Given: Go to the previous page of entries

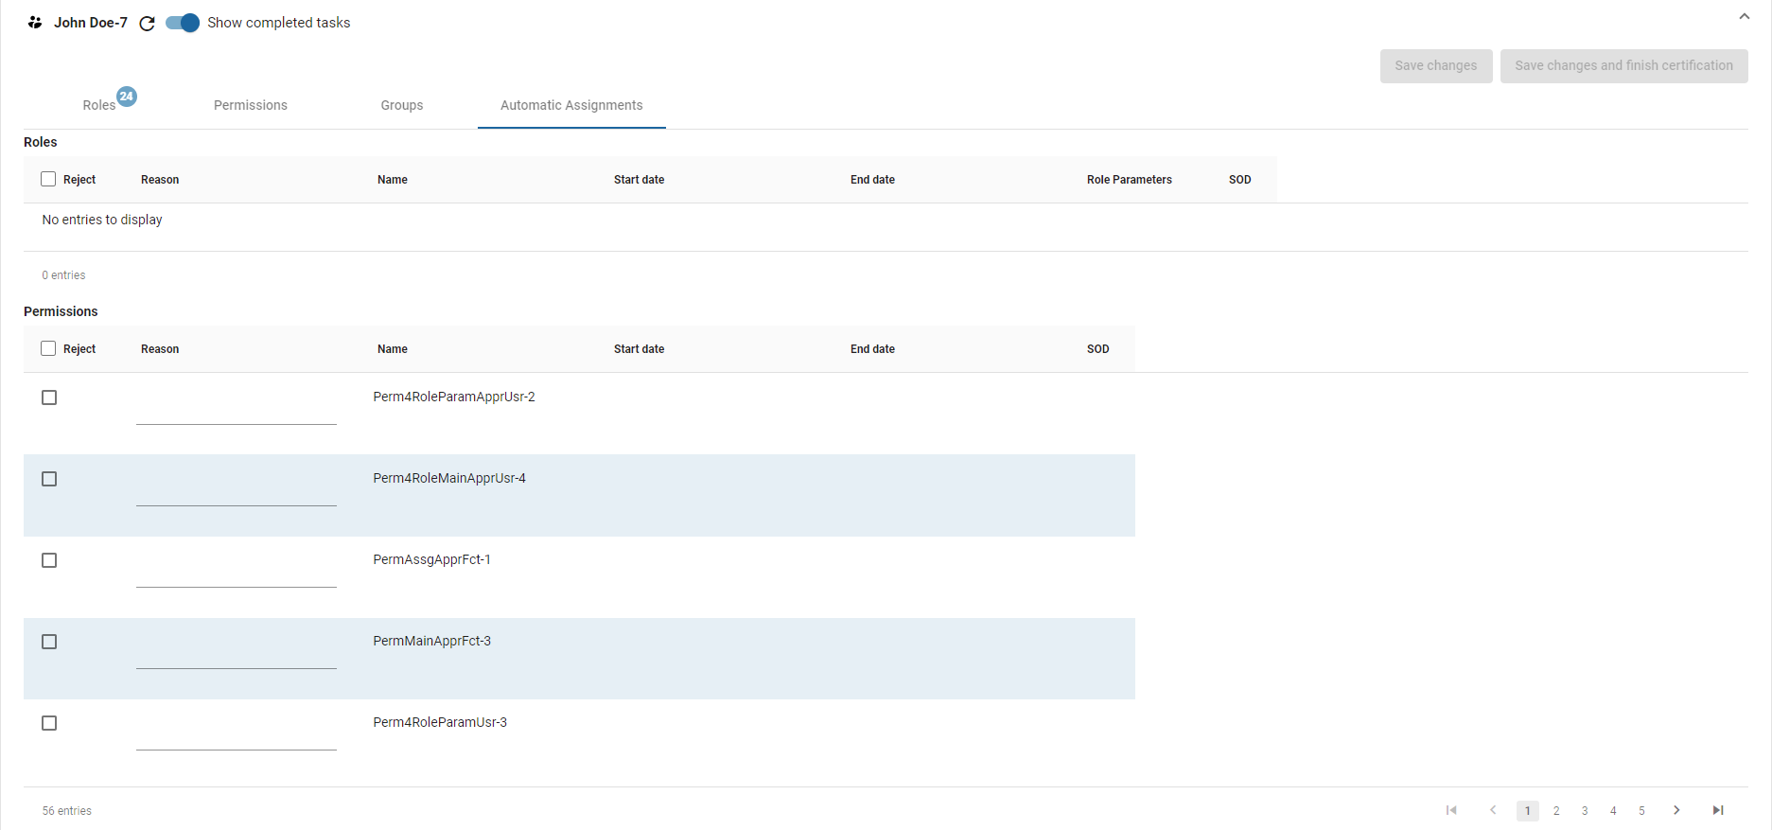Looking at the screenshot, I should tap(1493, 810).
